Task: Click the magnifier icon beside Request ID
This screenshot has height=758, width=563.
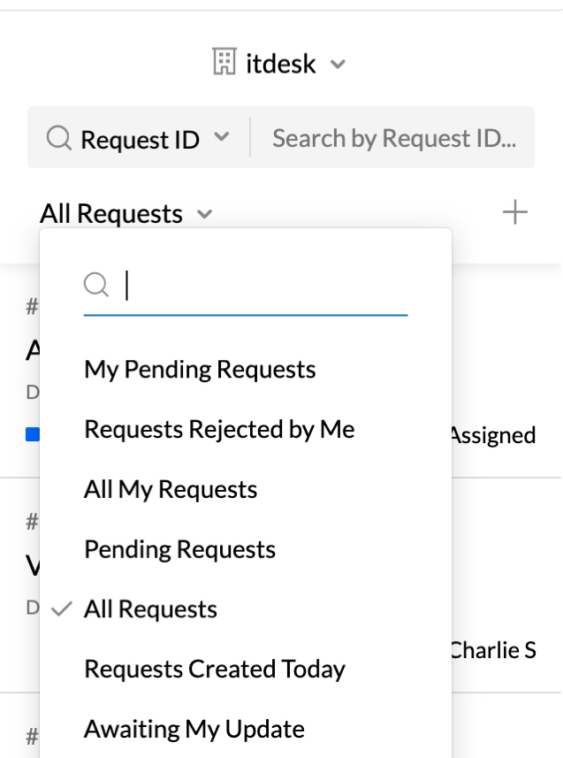Action: click(59, 138)
